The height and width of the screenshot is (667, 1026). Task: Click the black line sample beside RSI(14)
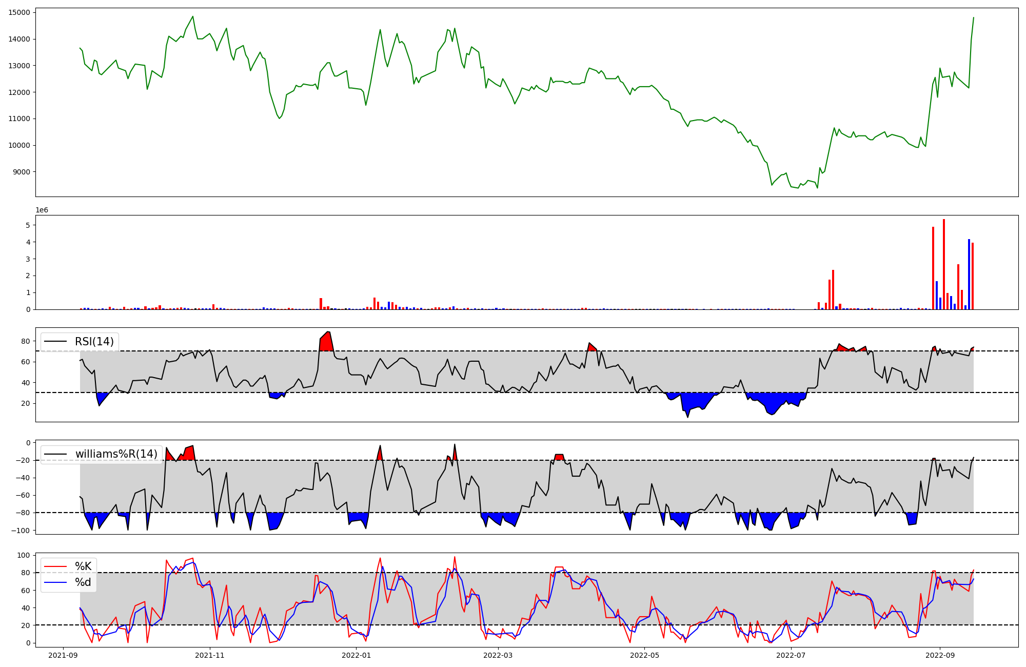[x=56, y=342]
